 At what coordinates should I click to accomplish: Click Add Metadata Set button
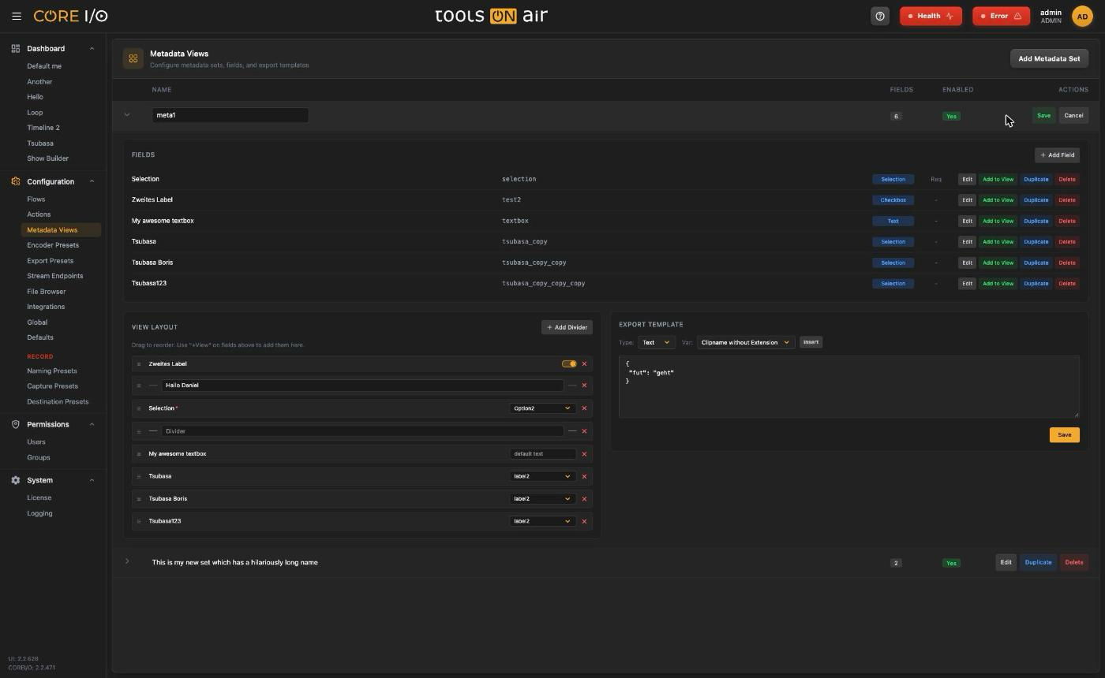coord(1049,58)
